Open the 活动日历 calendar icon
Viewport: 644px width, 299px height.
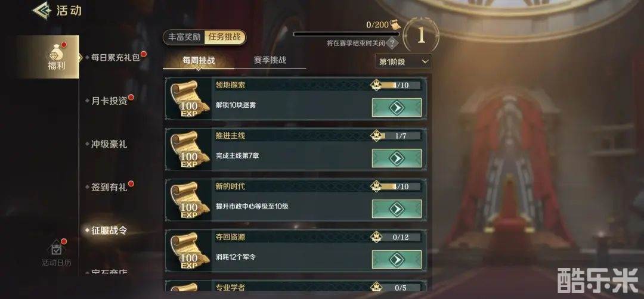(x=56, y=248)
